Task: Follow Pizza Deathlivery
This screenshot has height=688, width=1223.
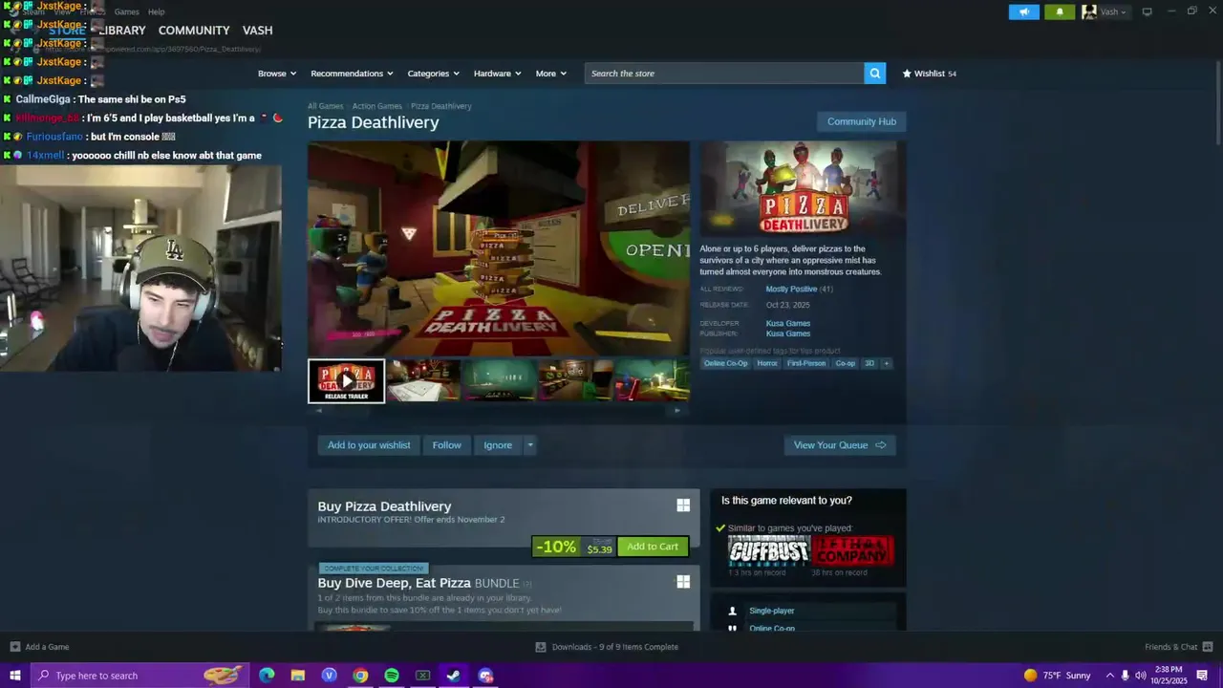Action: [447, 445]
